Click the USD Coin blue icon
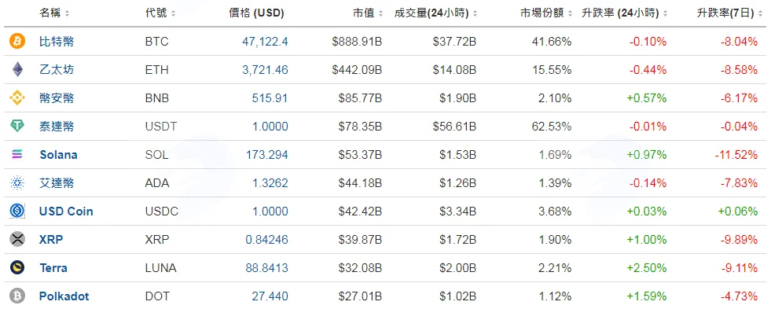 coord(17,211)
